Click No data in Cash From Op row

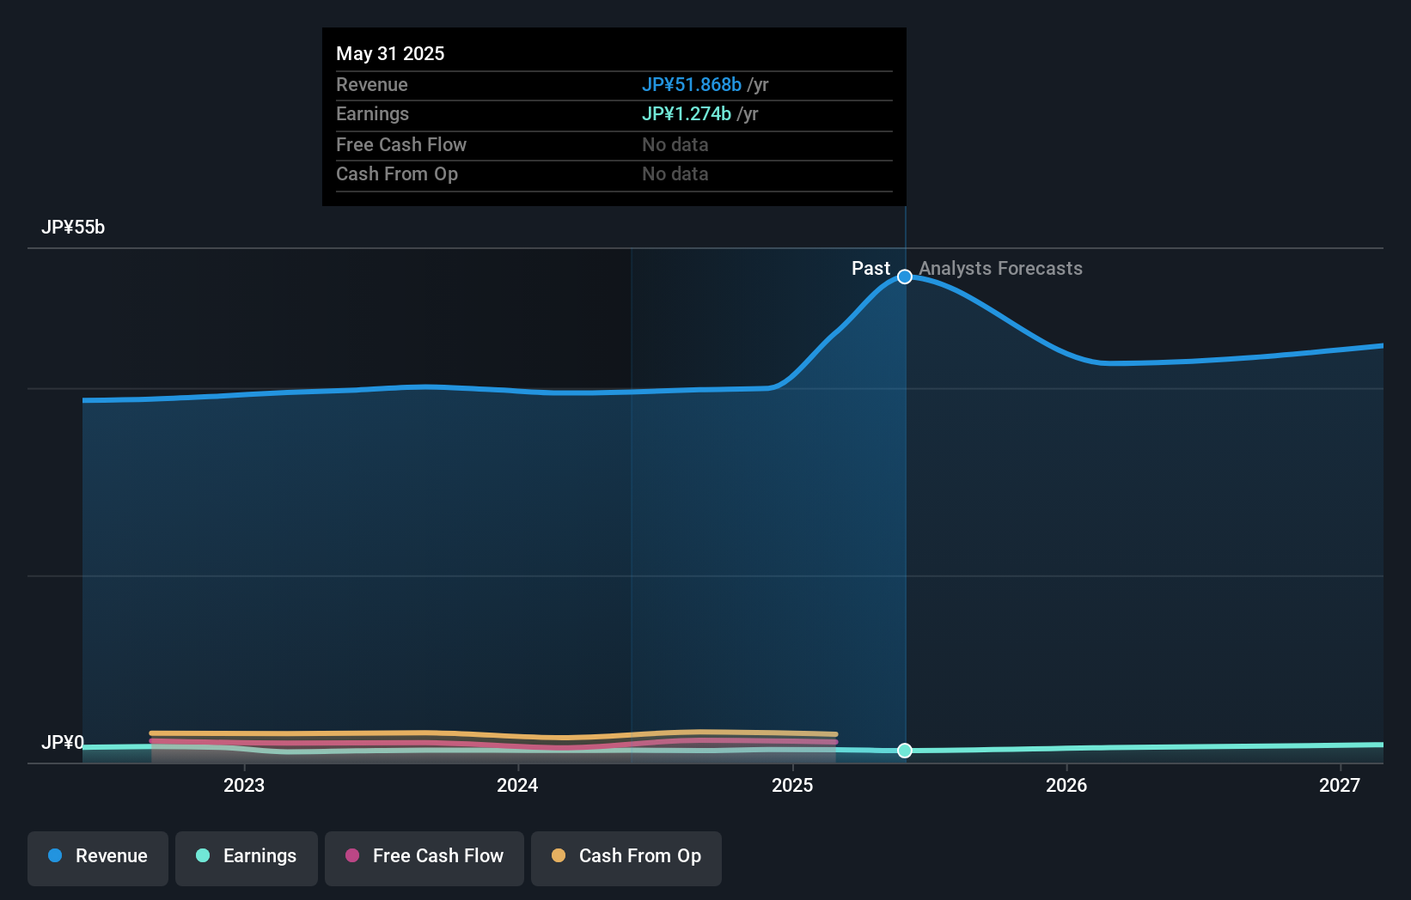(x=675, y=173)
